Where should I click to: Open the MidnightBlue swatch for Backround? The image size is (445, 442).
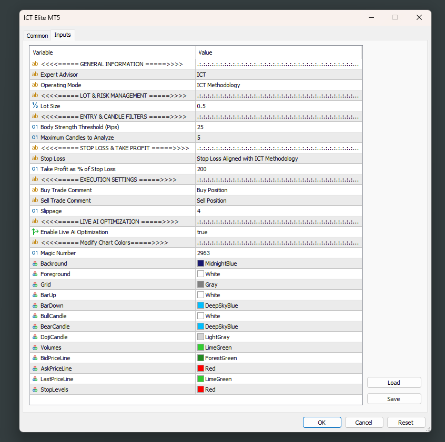200,264
